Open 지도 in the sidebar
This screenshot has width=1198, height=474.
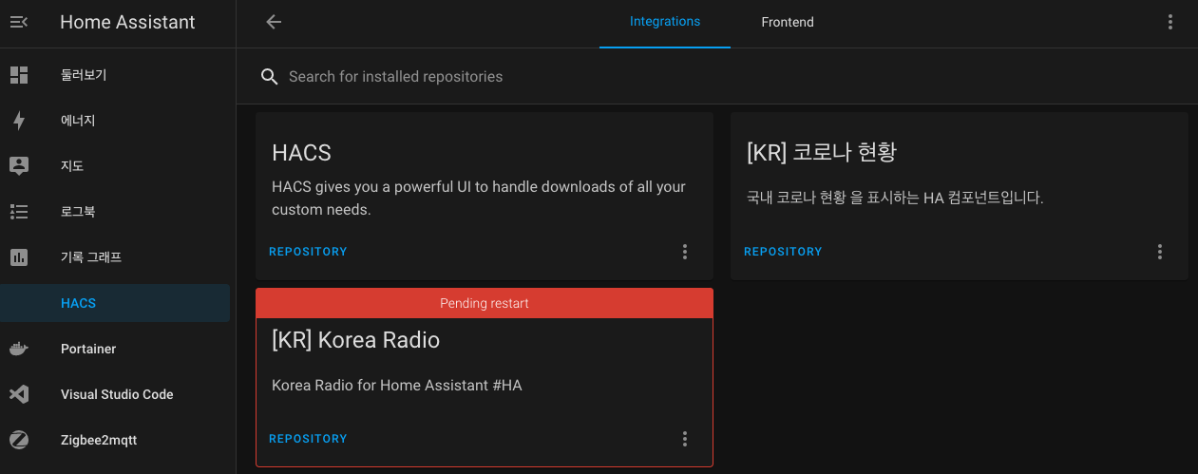(x=115, y=166)
